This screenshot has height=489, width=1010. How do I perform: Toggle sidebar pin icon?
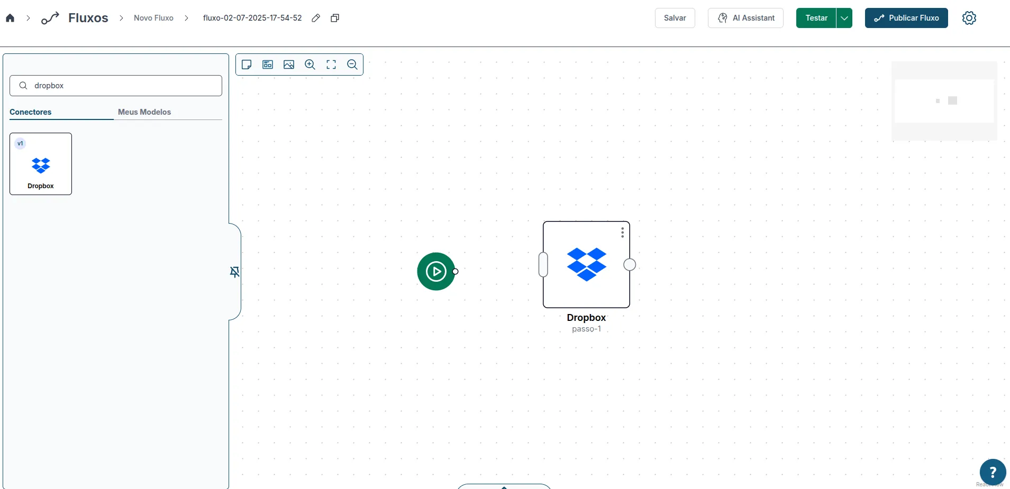(235, 272)
